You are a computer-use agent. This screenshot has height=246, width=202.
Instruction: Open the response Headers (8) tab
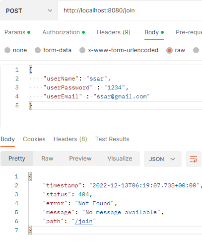[x=70, y=139]
